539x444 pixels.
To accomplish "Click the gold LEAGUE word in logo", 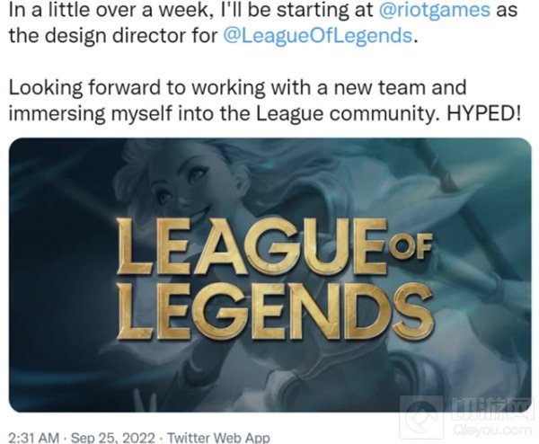I will [251, 245].
